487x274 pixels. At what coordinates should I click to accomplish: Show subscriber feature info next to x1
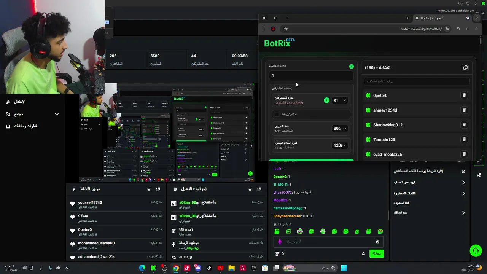(x=326, y=100)
